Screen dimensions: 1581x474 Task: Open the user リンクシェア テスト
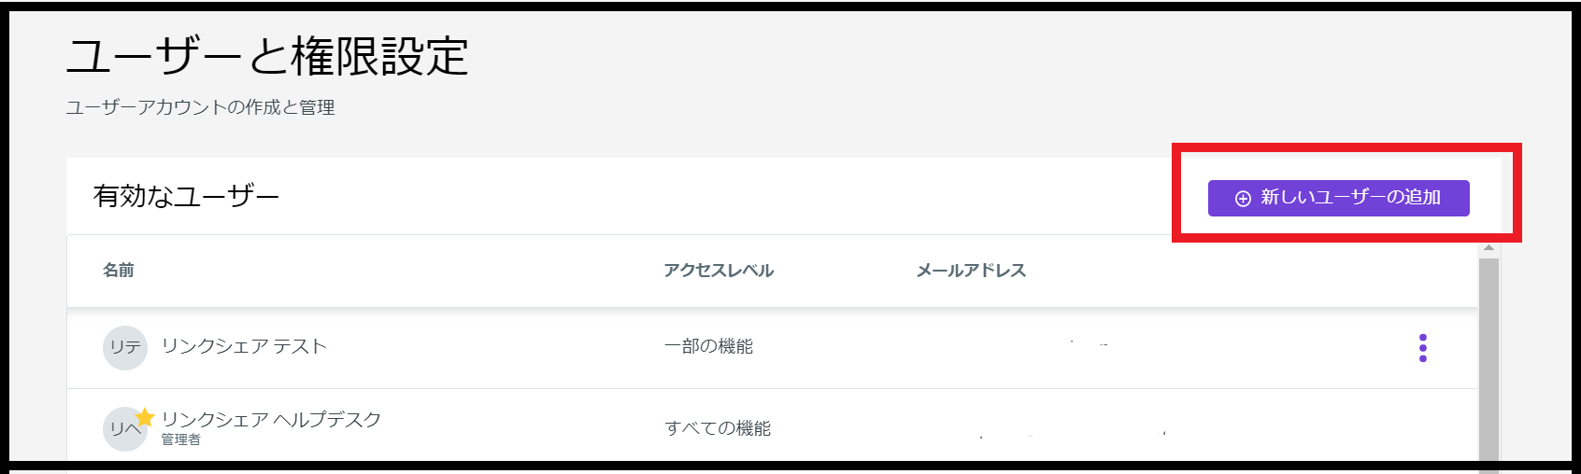pos(244,346)
